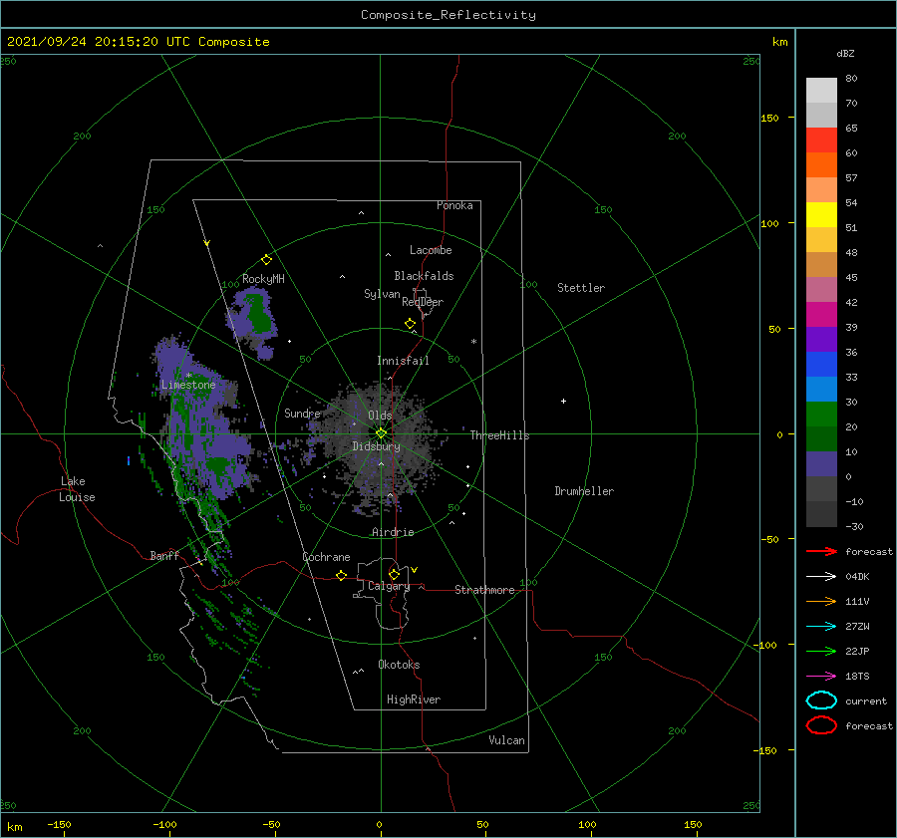Viewport: 897px width, 838px height.
Task: Select the cyan 27ZW arrow icon
Action: coord(821,627)
